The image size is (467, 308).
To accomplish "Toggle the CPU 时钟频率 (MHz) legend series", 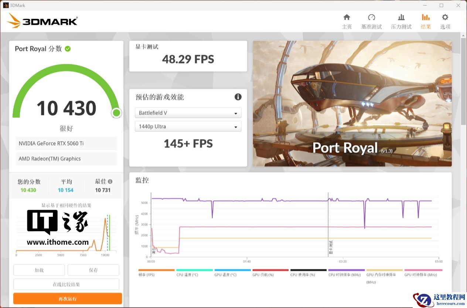I will [x=347, y=273].
